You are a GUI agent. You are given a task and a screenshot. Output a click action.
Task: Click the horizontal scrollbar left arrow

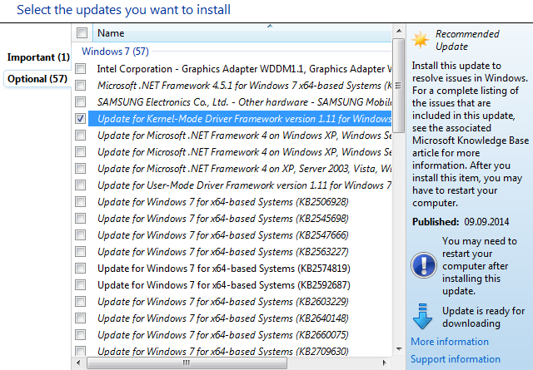click(x=79, y=363)
